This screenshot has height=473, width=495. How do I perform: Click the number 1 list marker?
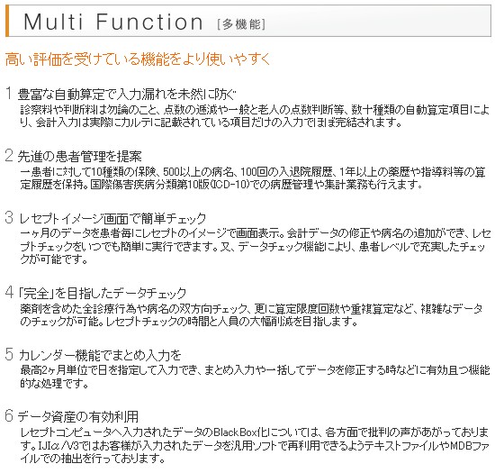coord(8,93)
